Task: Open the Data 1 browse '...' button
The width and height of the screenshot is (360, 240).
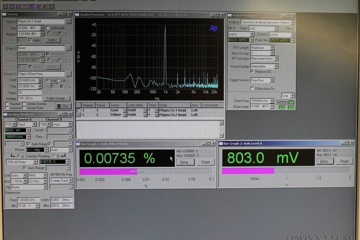Action: 68,21
